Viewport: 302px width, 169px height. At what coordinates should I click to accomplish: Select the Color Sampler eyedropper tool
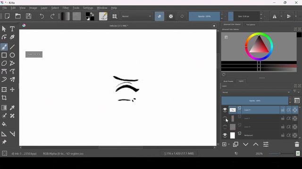[12, 108]
